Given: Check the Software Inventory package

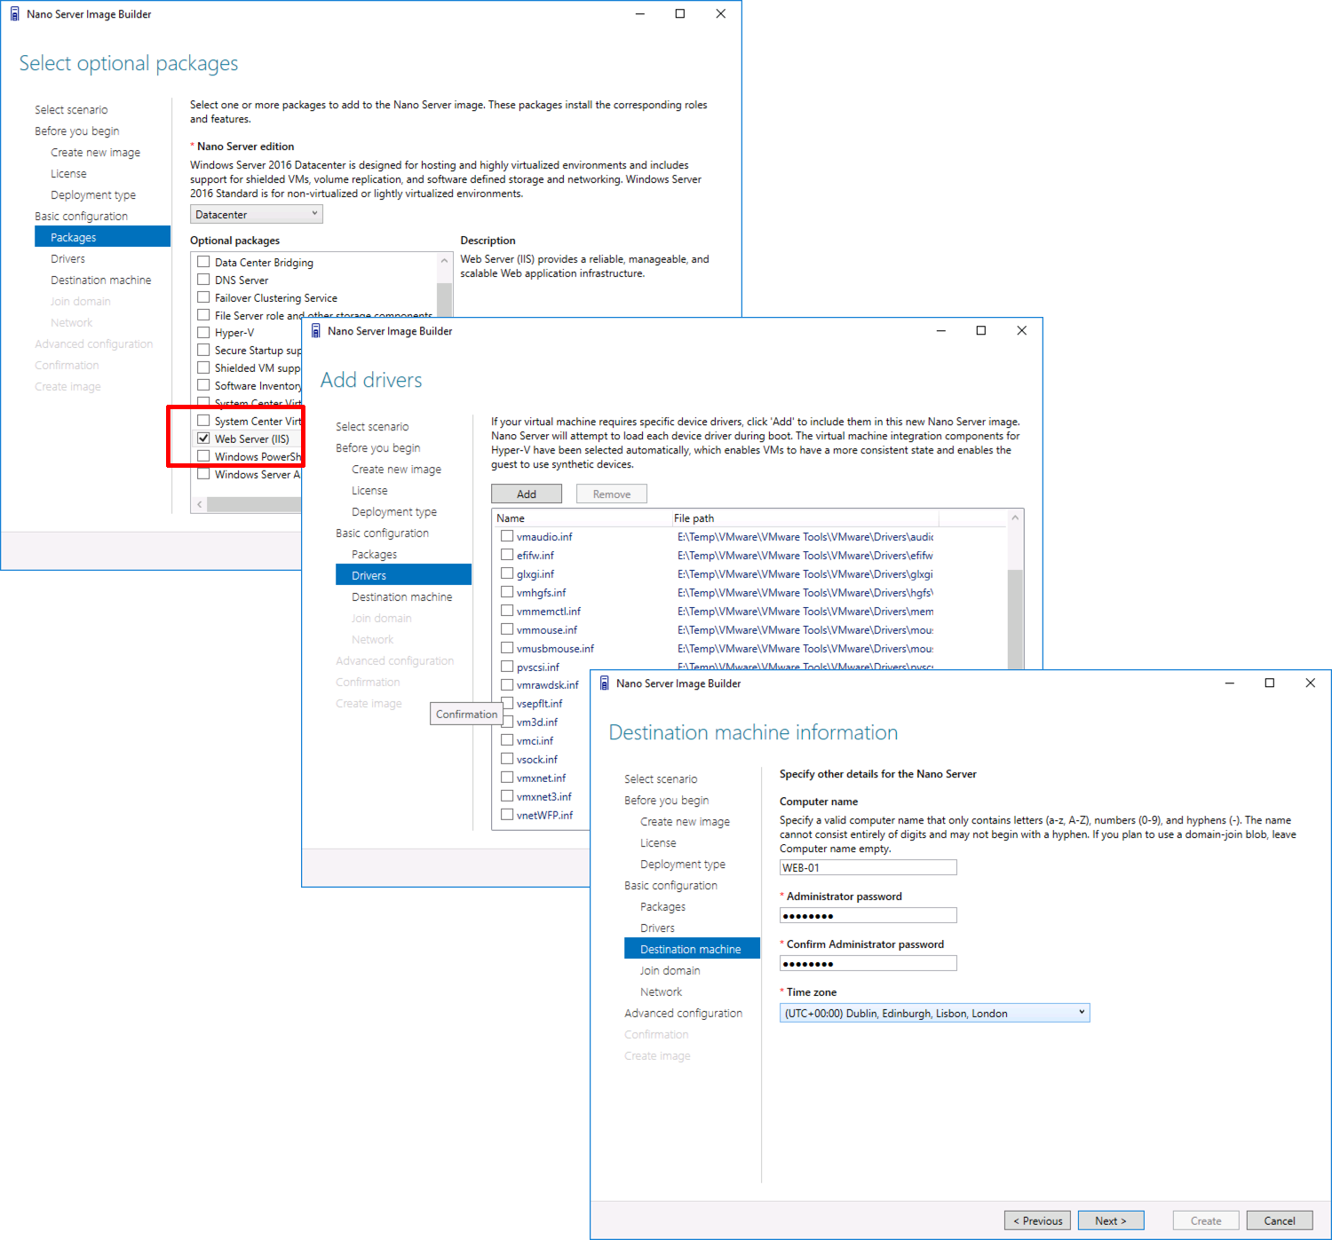Looking at the screenshot, I should [203, 385].
